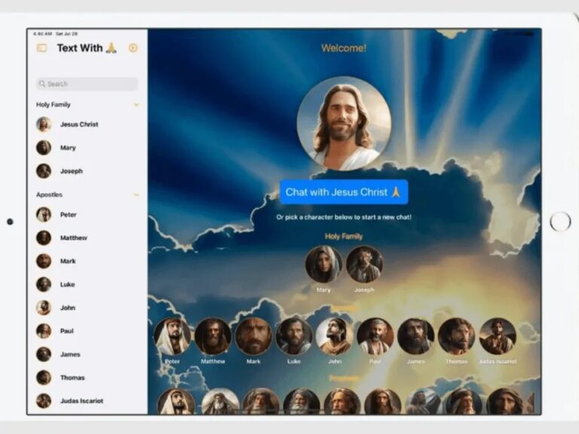
Task: Pick Judas Iscariot portrait in apostles grid
Action: point(498,336)
